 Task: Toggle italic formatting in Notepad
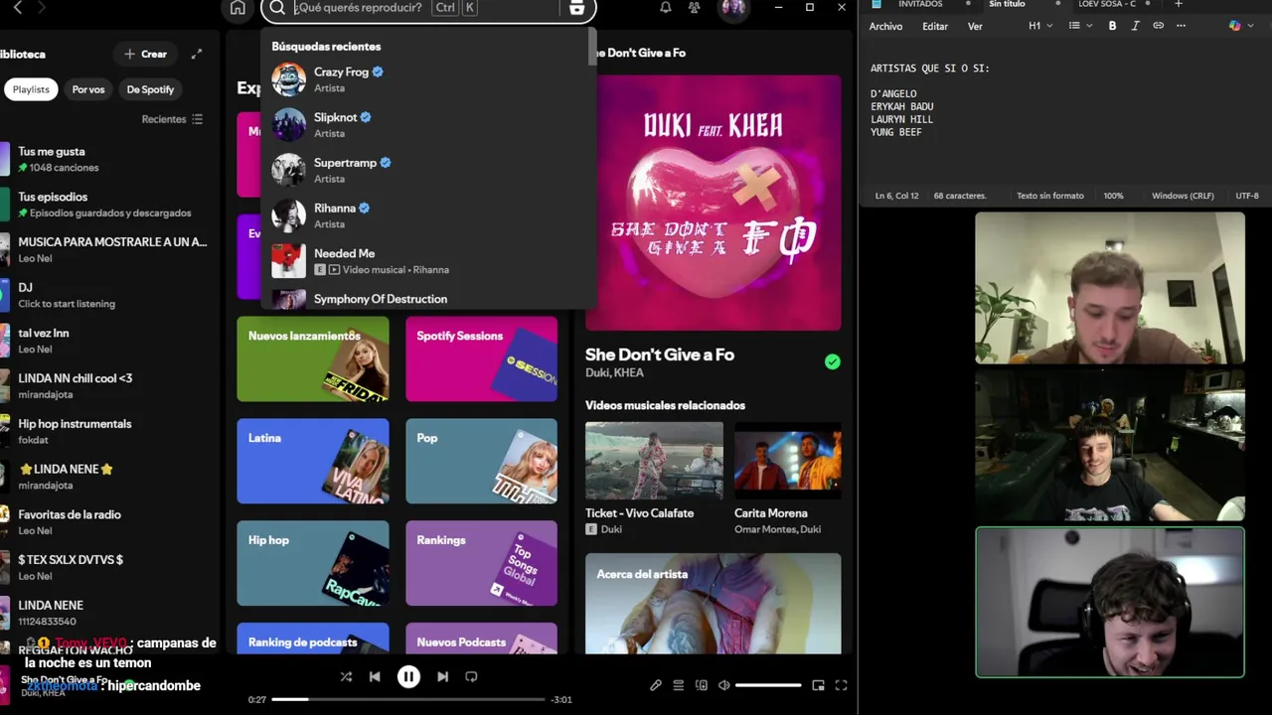1135,26
